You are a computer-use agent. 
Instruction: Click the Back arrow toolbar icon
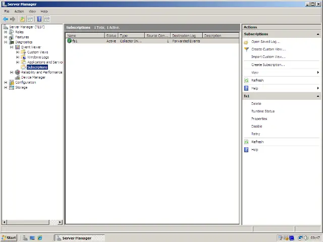(x=6, y=19)
